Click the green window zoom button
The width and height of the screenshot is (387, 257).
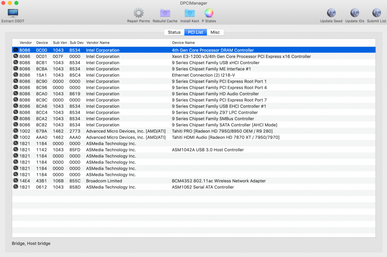tap(16, 3)
